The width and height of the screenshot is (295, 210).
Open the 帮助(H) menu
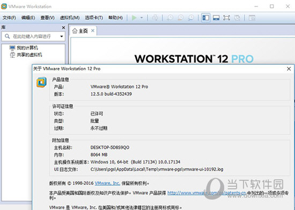click(115, 18)
